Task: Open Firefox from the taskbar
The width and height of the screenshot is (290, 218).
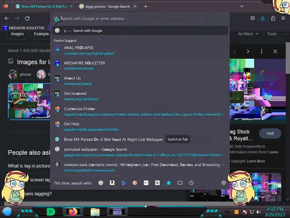Action: [73, 212]
